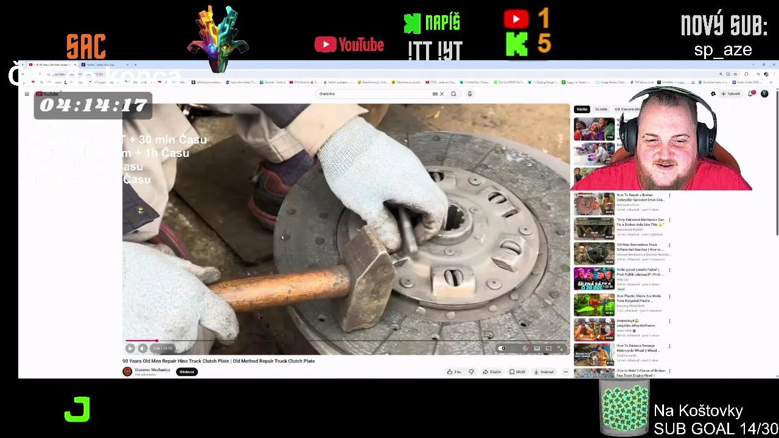Subscribe with the Odoberať button

(x=187, y=372)
